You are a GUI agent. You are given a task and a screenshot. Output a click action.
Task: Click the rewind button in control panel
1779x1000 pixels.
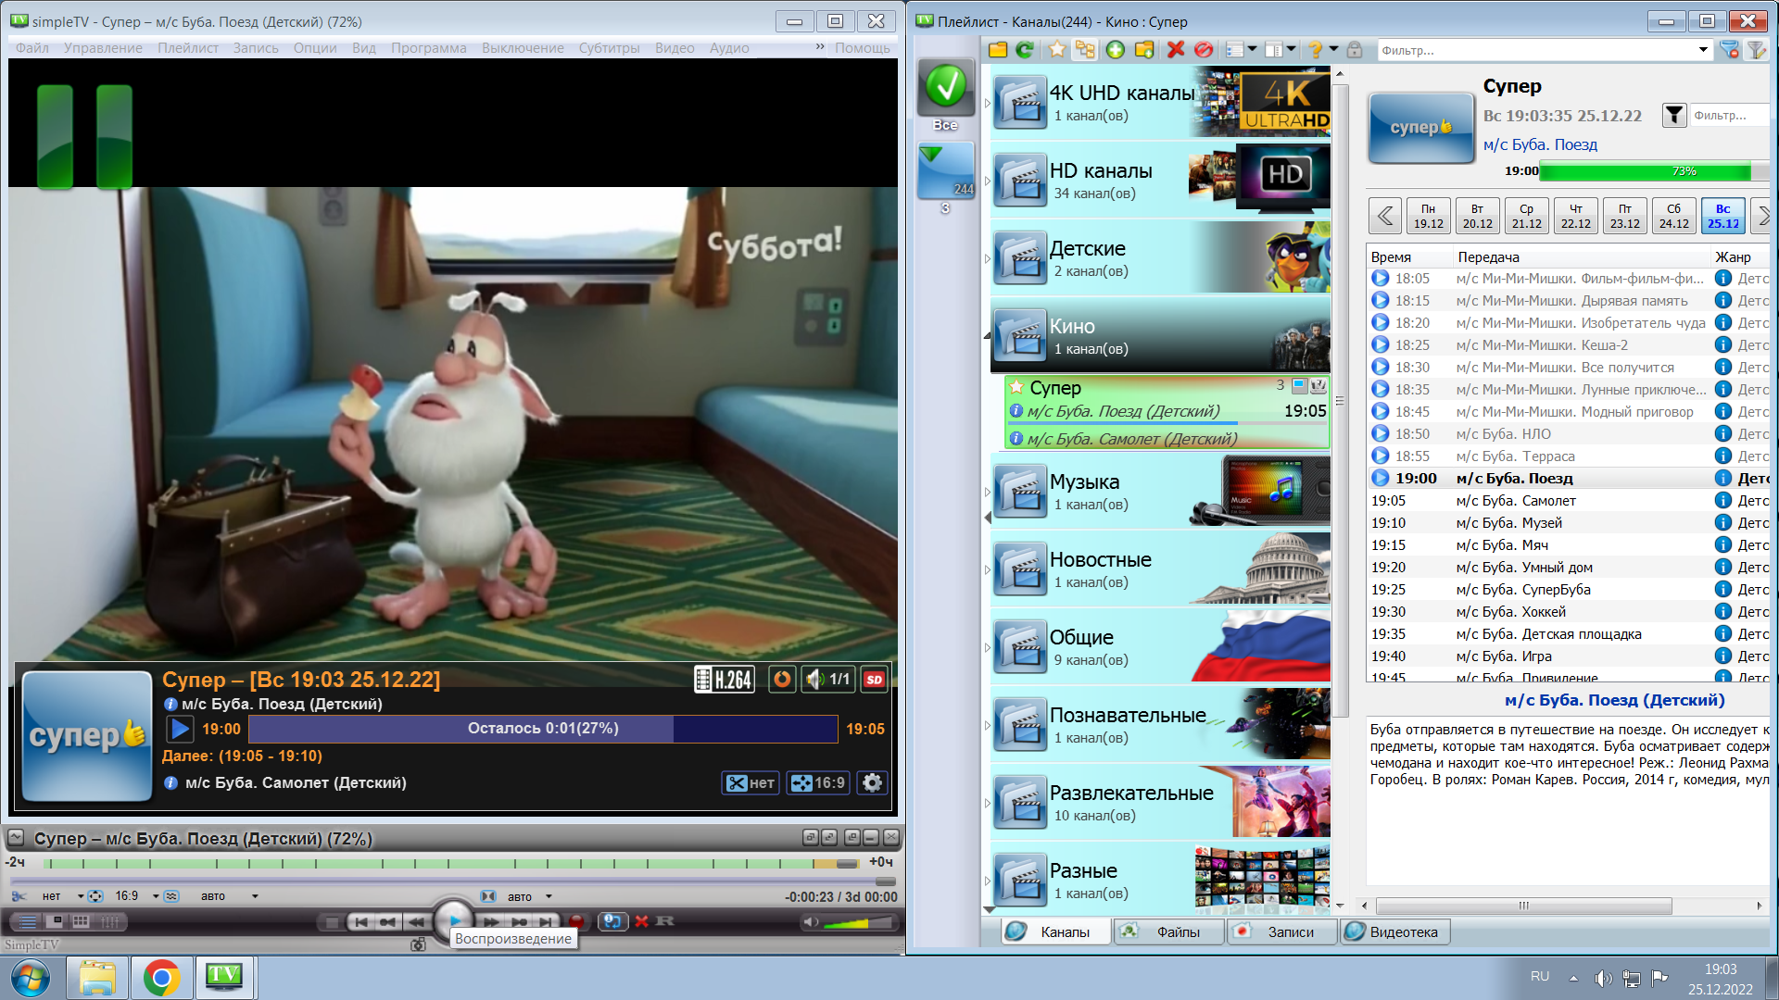click(417, 922)
